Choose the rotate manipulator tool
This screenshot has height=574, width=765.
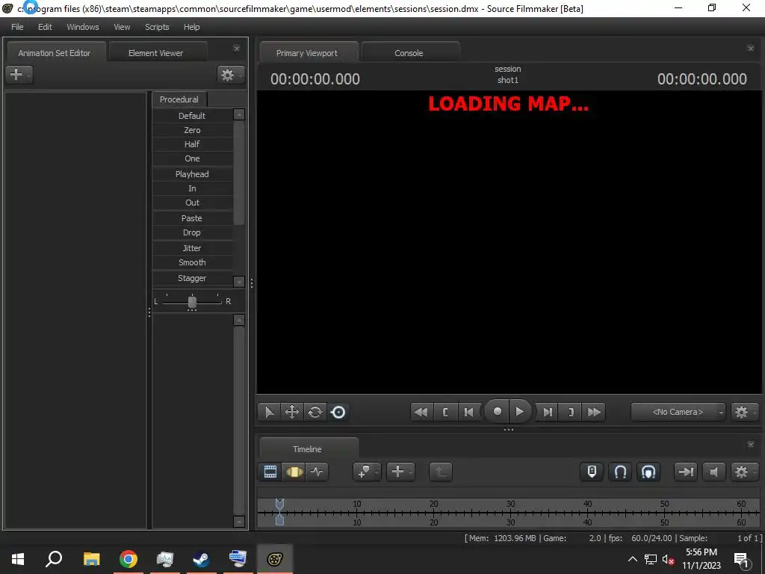coord(315,412)
